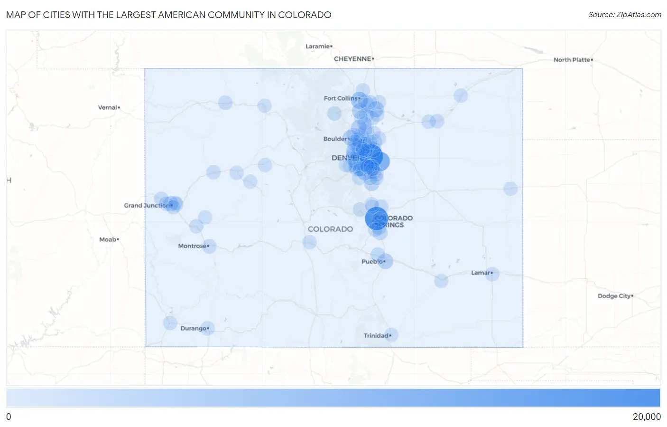This screenshot has width=667, height=427.
Task: Click the Durango city bubble
Action: click(x=207, y=328)
